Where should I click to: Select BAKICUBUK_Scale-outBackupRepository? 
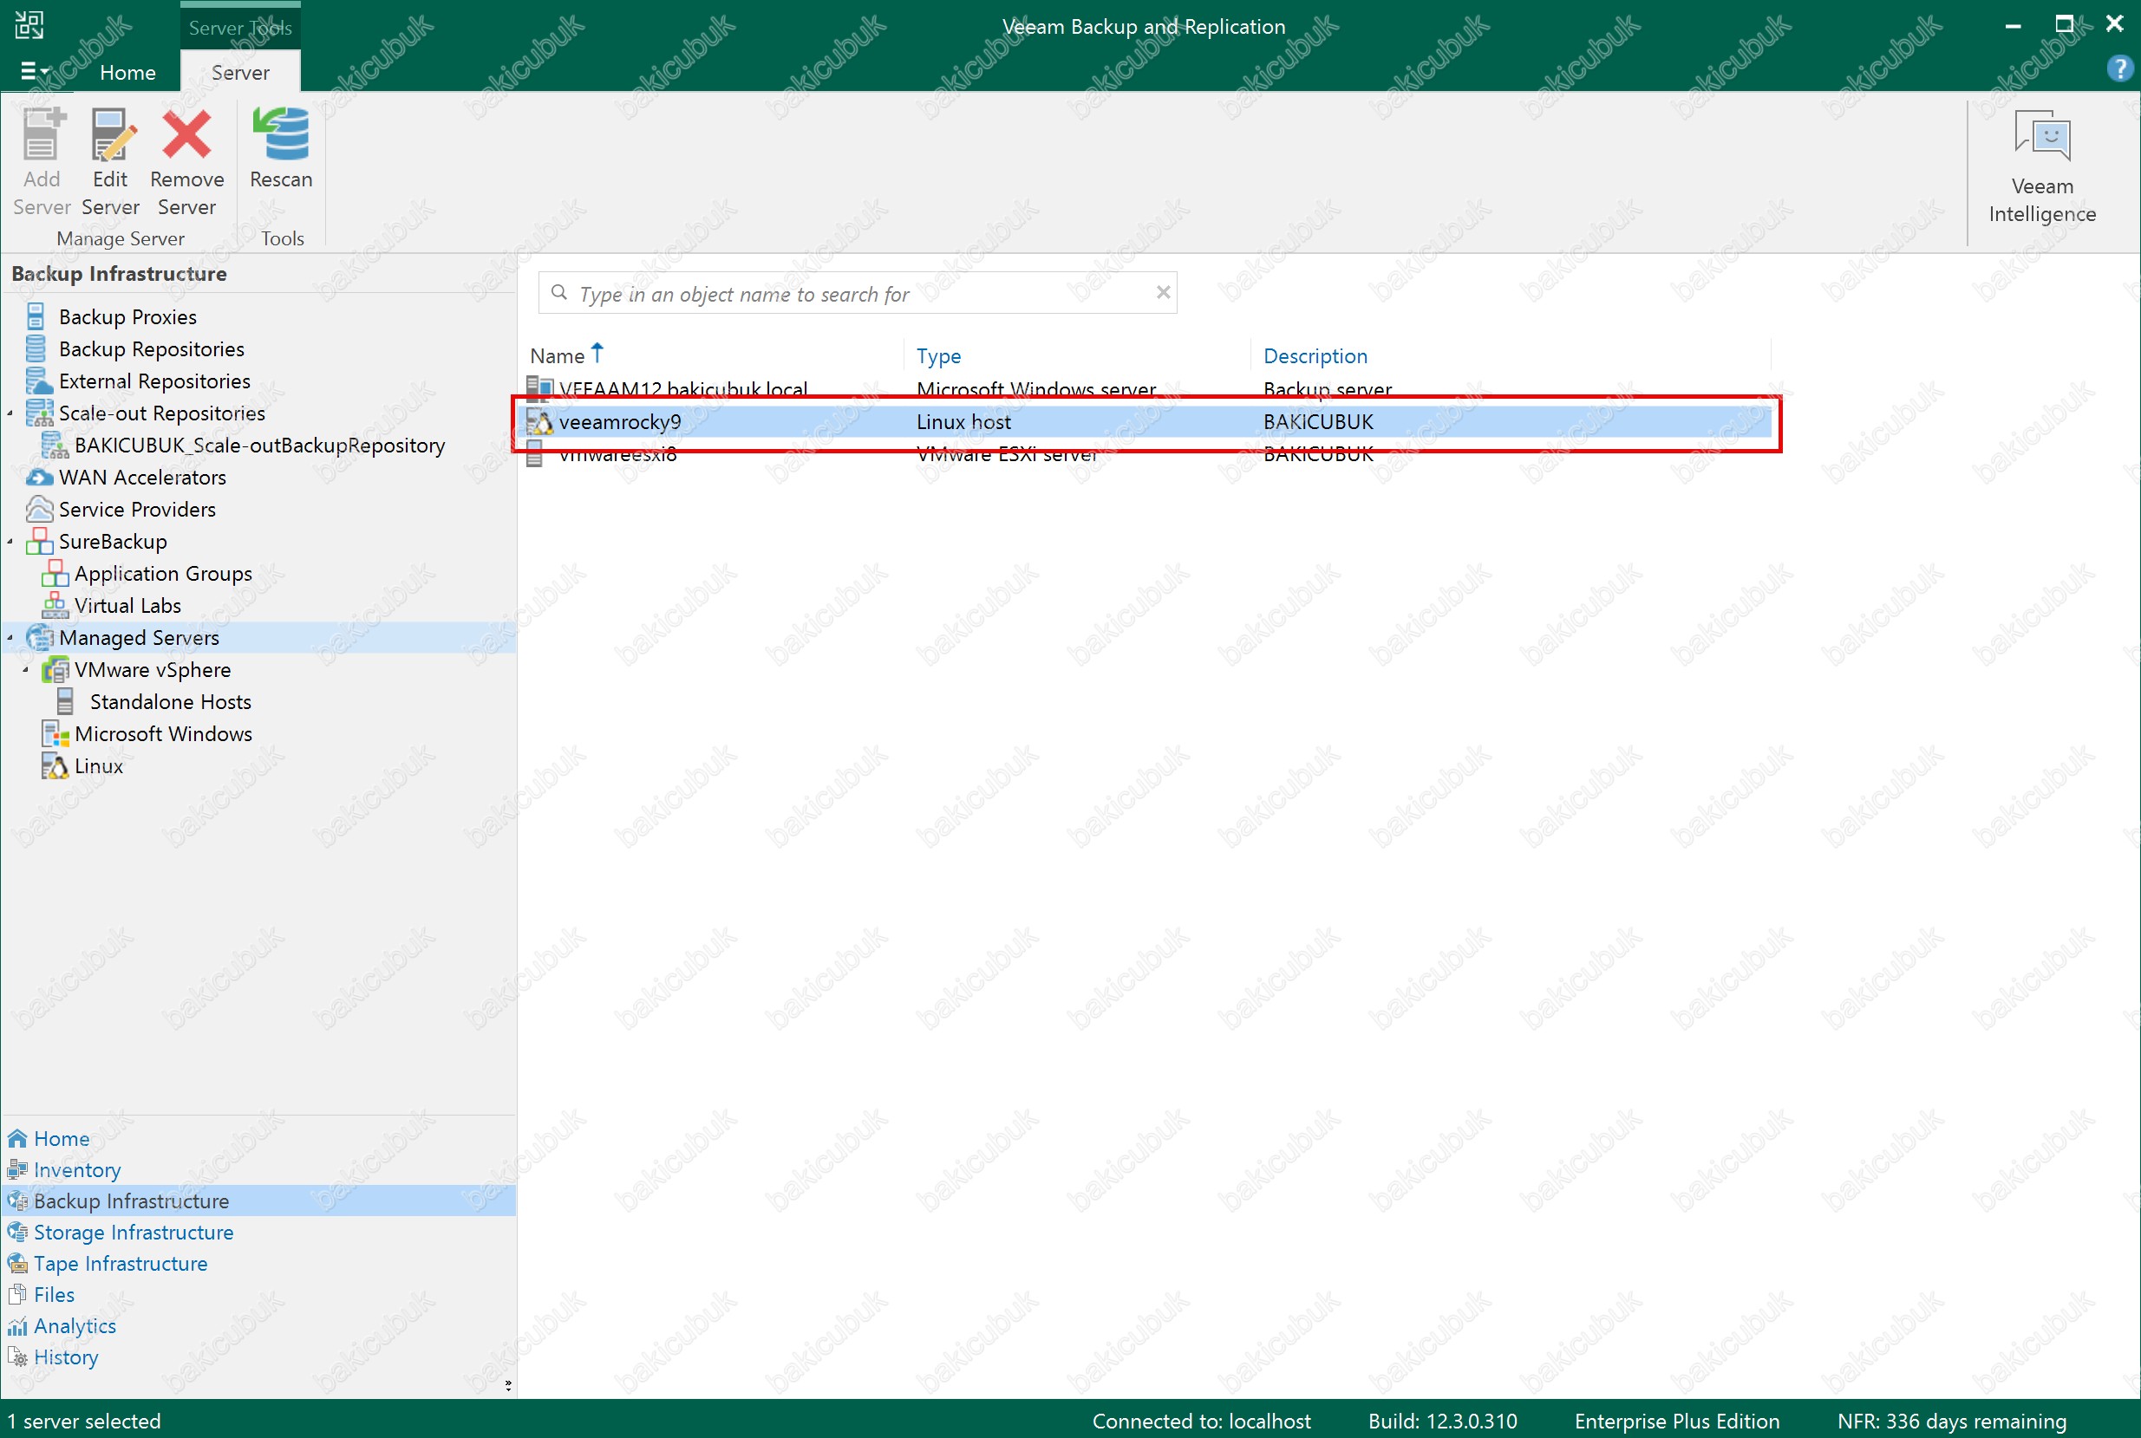259,445
